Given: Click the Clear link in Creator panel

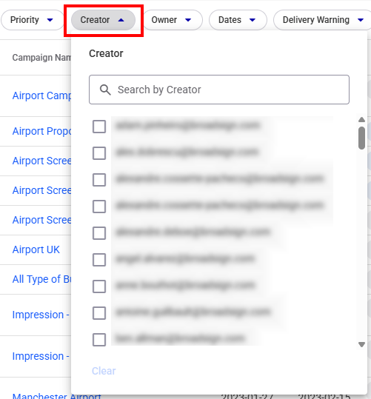Looking at the screenshot, I should coord(104,371).
